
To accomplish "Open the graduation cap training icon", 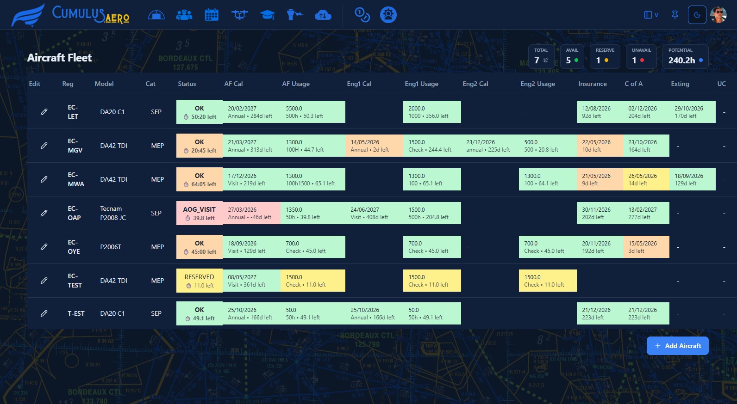I will coord(268,15).
